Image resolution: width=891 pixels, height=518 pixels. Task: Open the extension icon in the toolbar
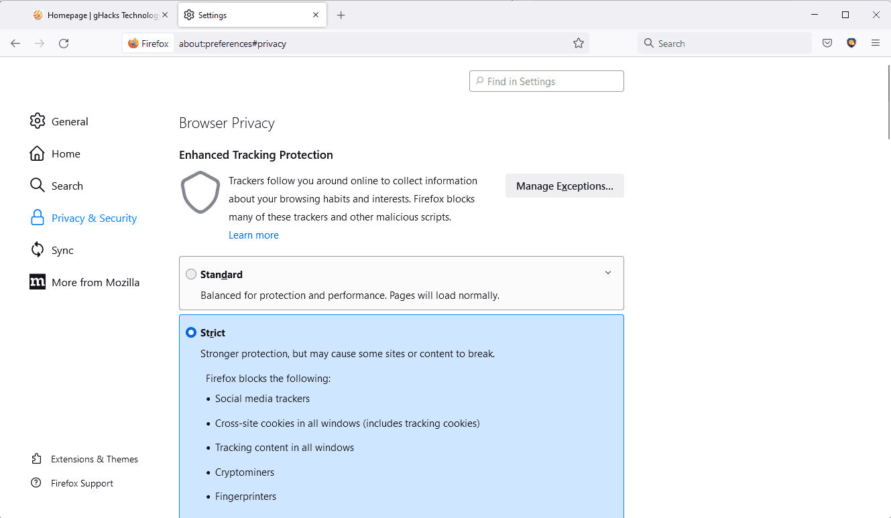[851, 44]
